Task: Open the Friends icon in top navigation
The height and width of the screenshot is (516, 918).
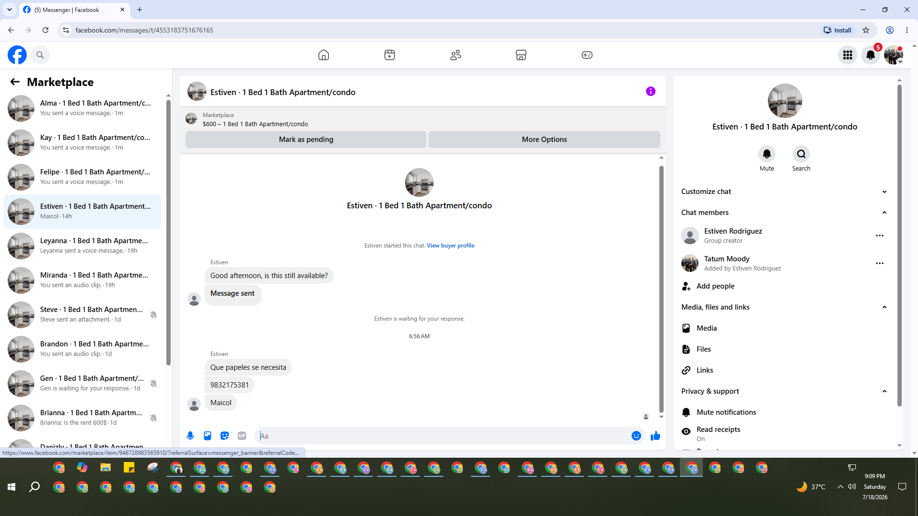Action: pyautogui.click(x=456, y=55)
